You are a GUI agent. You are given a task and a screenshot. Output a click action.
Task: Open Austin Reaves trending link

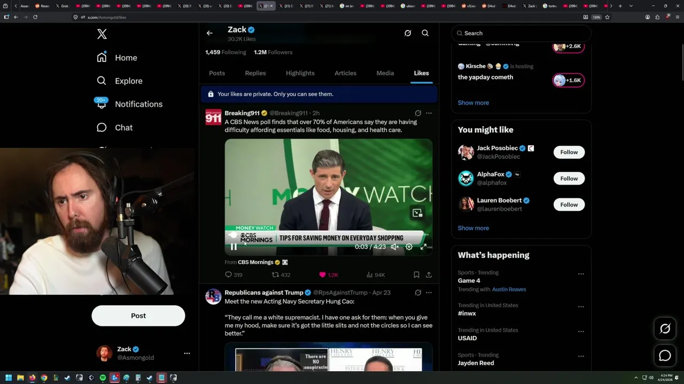(509, 289)
